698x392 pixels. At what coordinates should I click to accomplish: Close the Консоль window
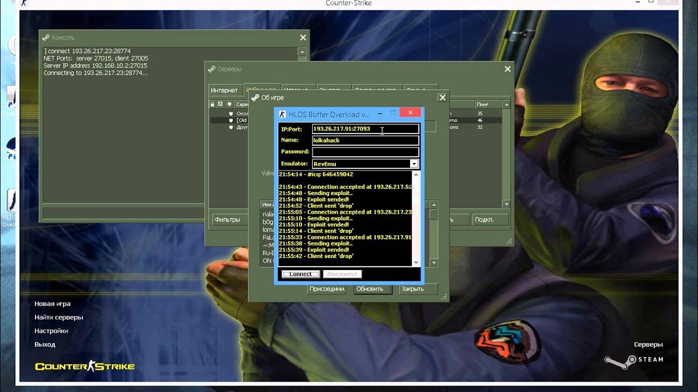point(303,38)
